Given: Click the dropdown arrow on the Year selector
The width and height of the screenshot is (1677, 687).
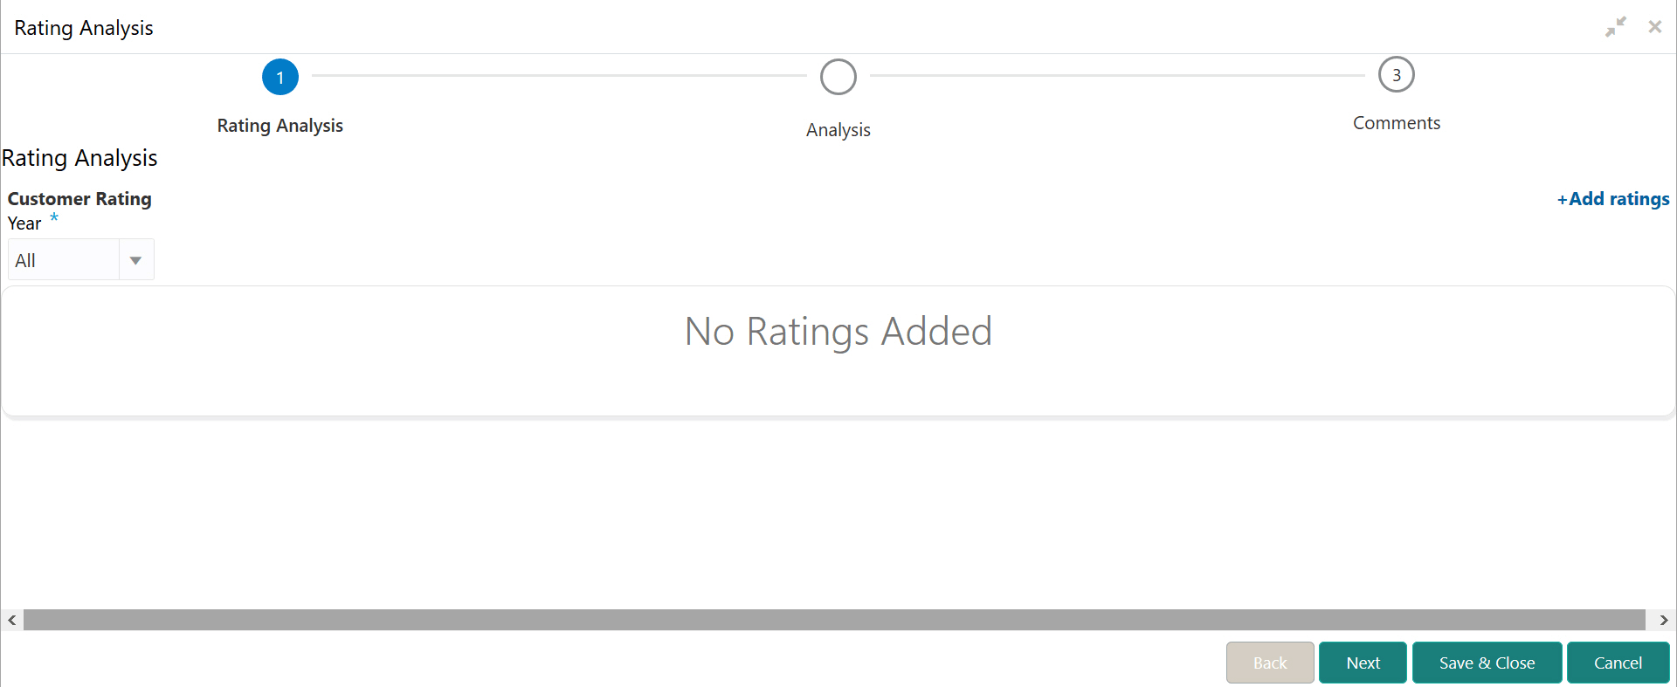Looking at the screenshot, I should pyautogui.click(x=136, y=259).
